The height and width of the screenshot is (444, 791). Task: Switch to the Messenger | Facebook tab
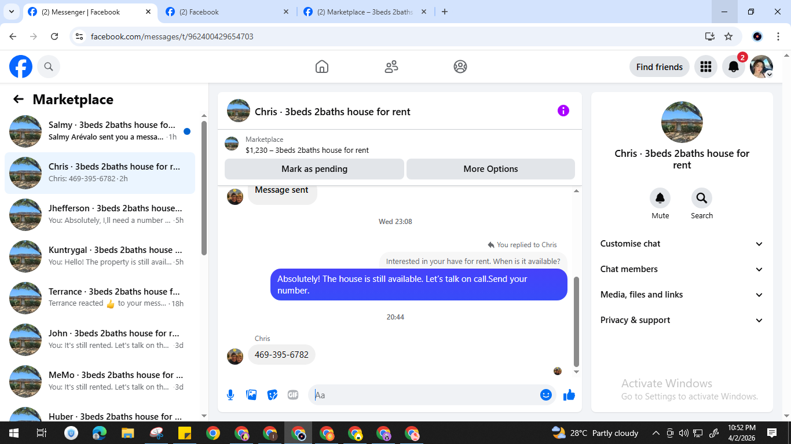click(x=90, y=12)
